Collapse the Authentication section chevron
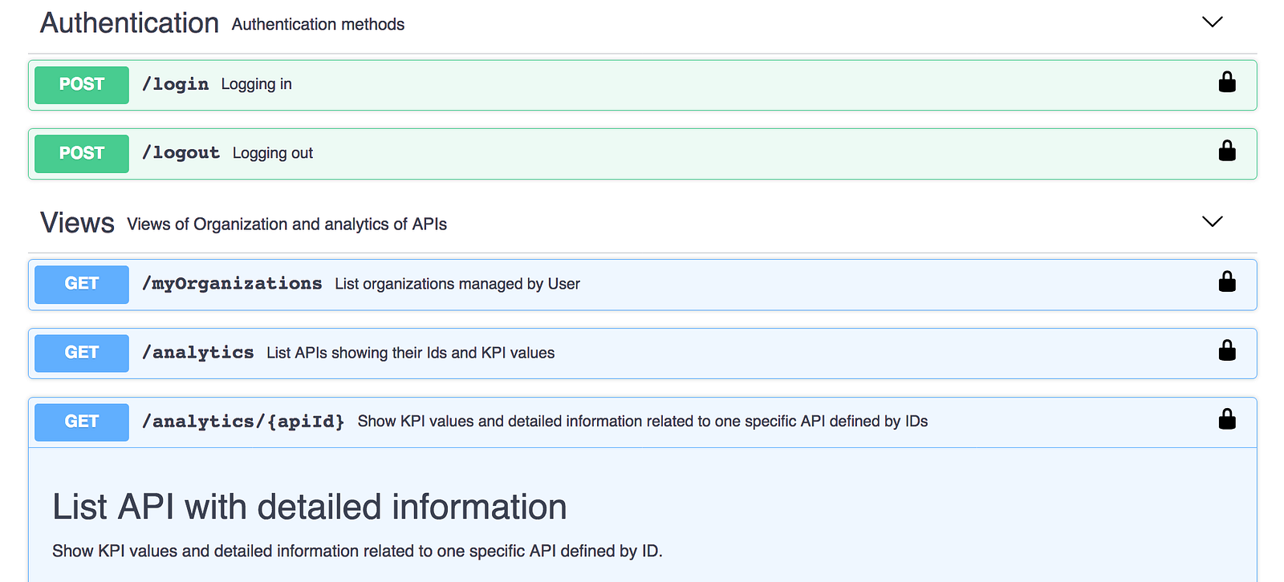Viewport: 1284px width, 582px height. tap(1212, 22)
